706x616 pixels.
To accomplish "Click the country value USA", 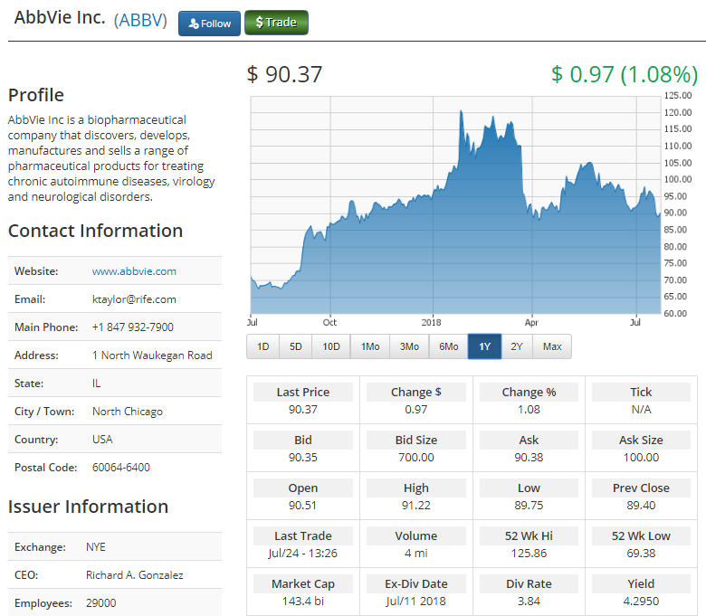I will [x=102, y=440].
